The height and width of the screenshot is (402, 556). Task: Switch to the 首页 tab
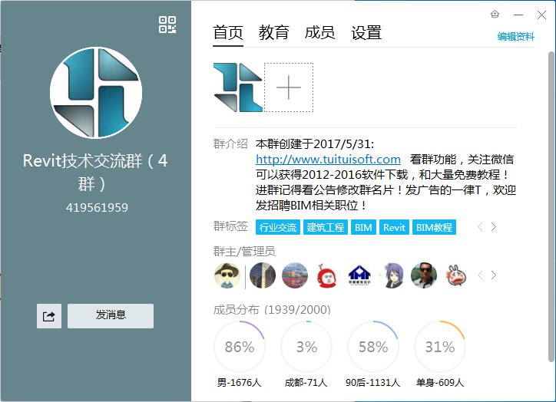[x=228, y=33]
